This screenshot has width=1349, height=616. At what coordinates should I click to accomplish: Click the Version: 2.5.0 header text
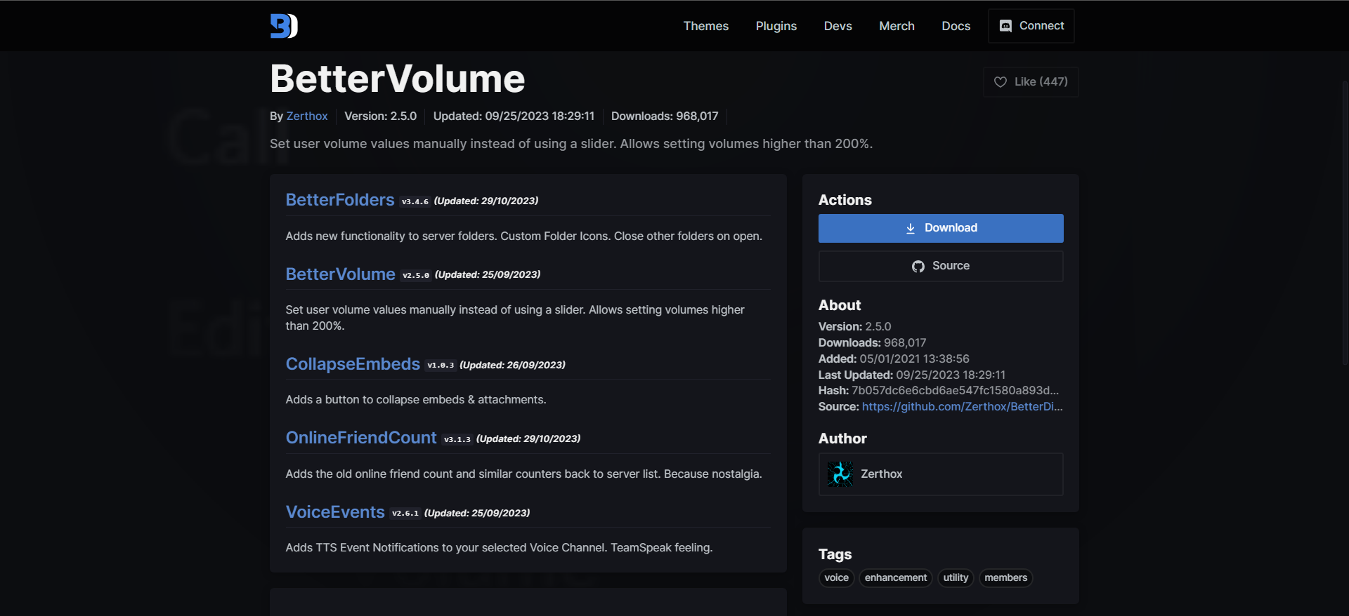point(380,116)
